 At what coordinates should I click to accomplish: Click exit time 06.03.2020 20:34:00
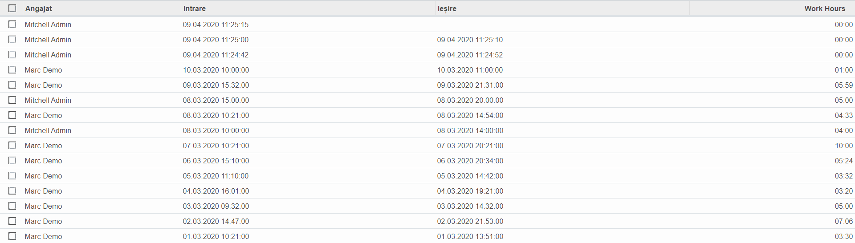[470, 161]
